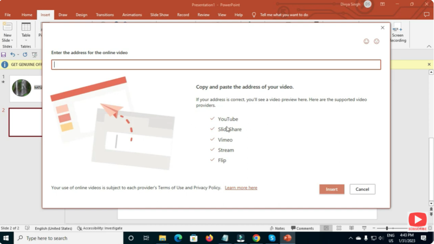Open the Review tab
The height and width of the screenshot is (244, 434).
pos(203,15)
